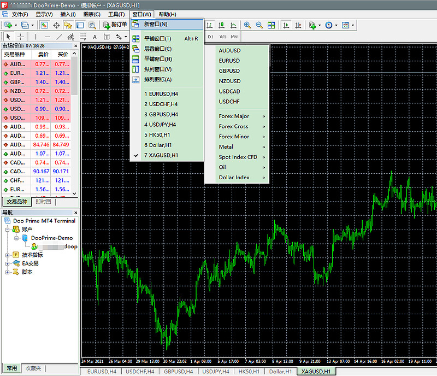The width and height of the screenshot is (437, 376).
Task: Select the crosshair tool
Action: pyautogui.click(x=21, y=37)
